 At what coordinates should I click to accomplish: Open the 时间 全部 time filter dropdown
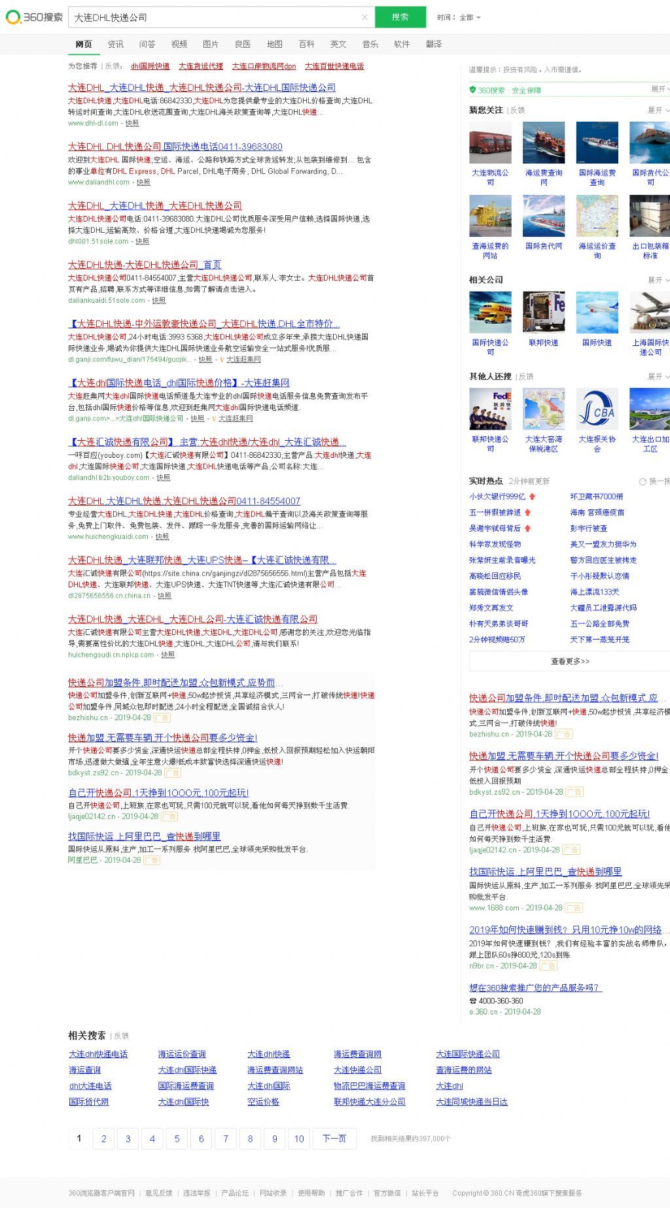[x=459, y=18]
